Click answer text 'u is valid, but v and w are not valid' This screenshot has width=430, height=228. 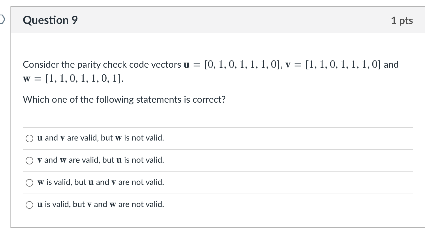pos(101,204)
